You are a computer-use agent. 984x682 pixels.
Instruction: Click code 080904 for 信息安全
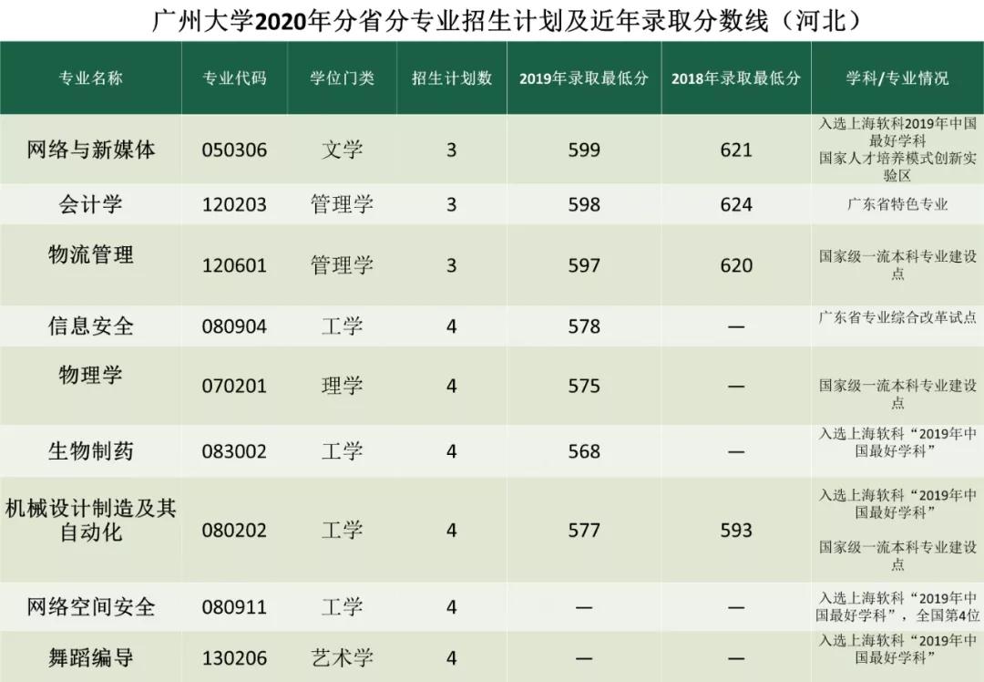(x=235, y=325)
